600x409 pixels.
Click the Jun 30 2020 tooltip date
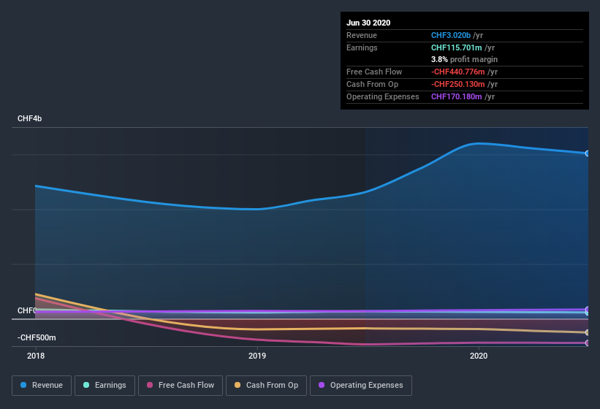click(368, 23)
